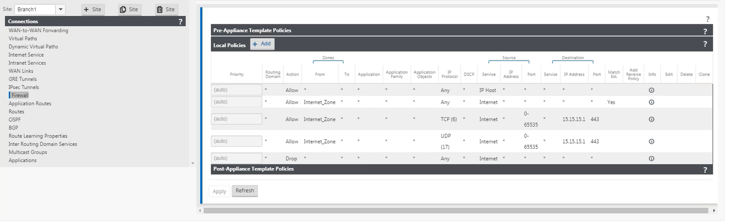Click the IP Host source service cell
The image size is (729, 223).
click(488, 90)
